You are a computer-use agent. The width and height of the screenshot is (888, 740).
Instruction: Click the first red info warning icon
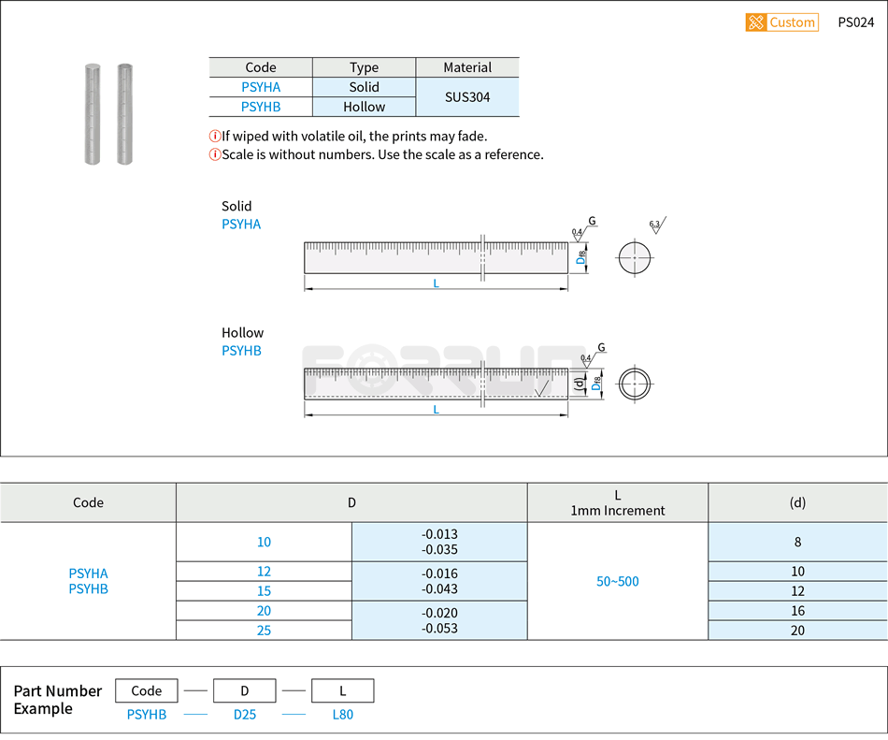(x=213, y=136)
